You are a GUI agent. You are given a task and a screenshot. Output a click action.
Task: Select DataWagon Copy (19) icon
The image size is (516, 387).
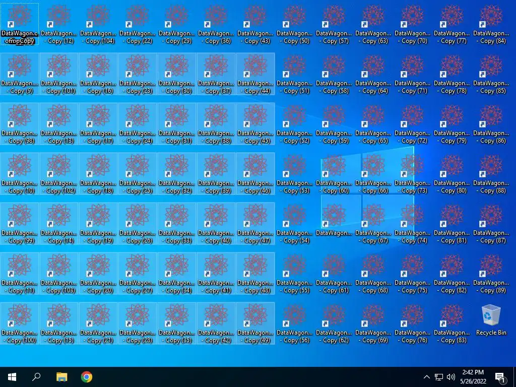(98, 223)
